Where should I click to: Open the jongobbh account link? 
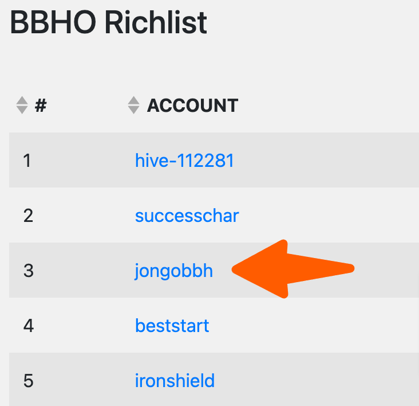(x=173, y=271)
